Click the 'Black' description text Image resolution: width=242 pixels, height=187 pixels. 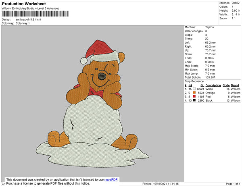[209, 100]
